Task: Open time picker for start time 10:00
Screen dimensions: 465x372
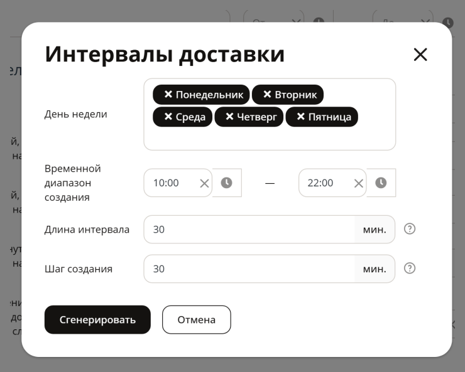Action: click(x=227, y=183)
